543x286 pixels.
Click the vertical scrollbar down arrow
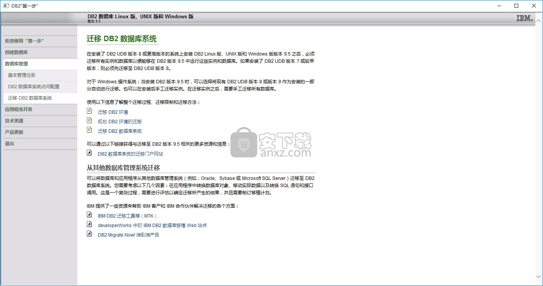click(539, 276)
